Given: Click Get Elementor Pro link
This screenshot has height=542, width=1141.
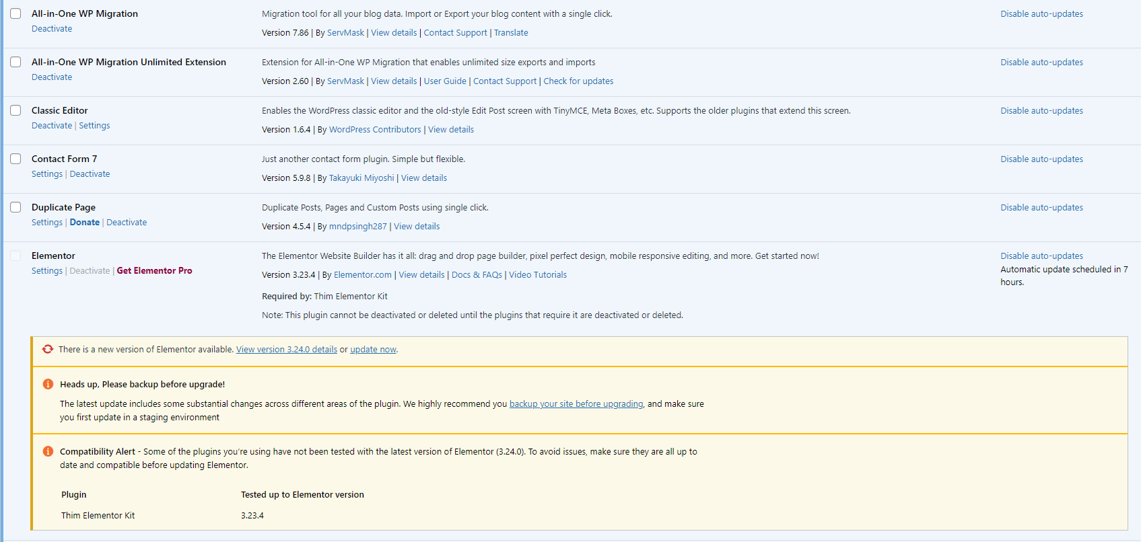Looking at the screenshot, I should (x=155, y=271).
